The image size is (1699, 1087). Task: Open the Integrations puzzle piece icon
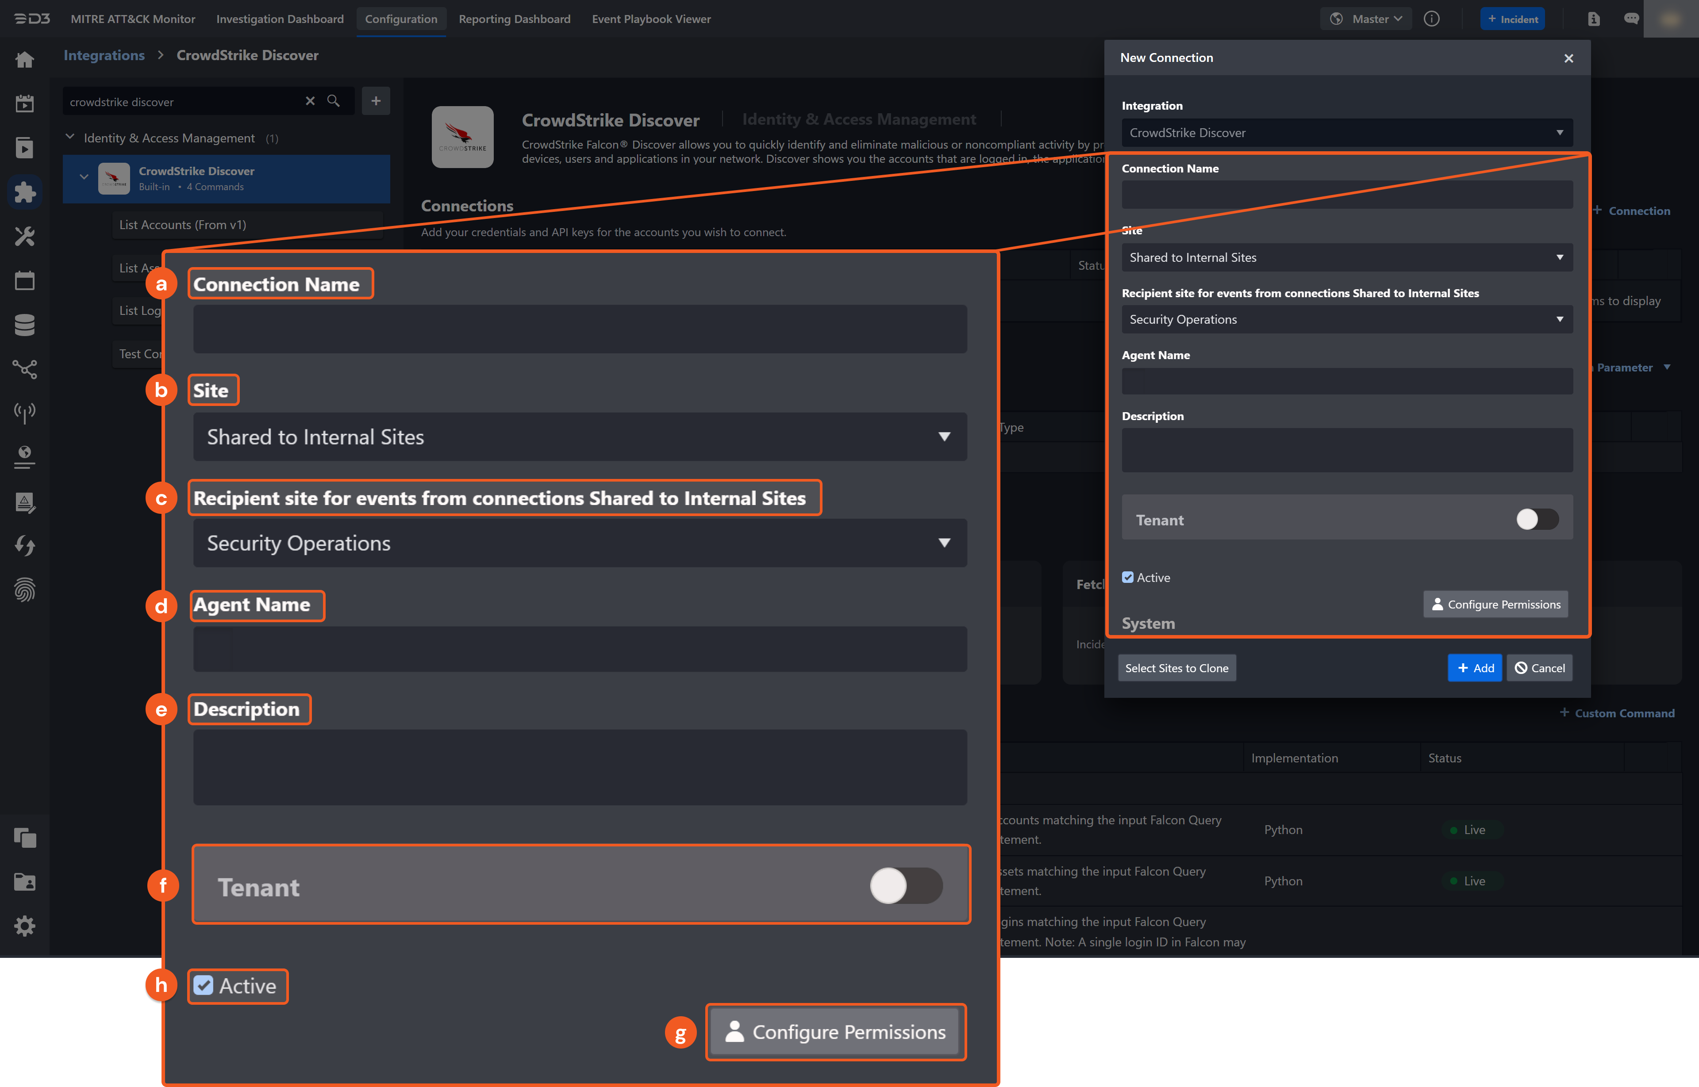[25, 191]
